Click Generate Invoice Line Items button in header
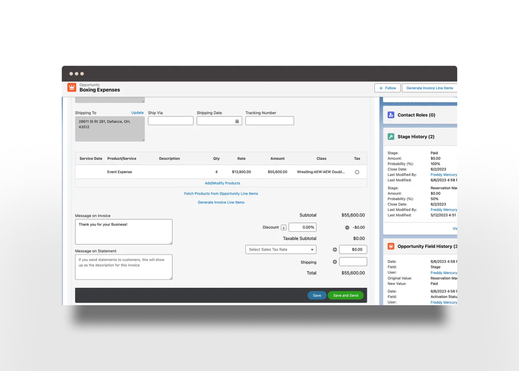This screenshot has height=371, width=519. (429, 88)
